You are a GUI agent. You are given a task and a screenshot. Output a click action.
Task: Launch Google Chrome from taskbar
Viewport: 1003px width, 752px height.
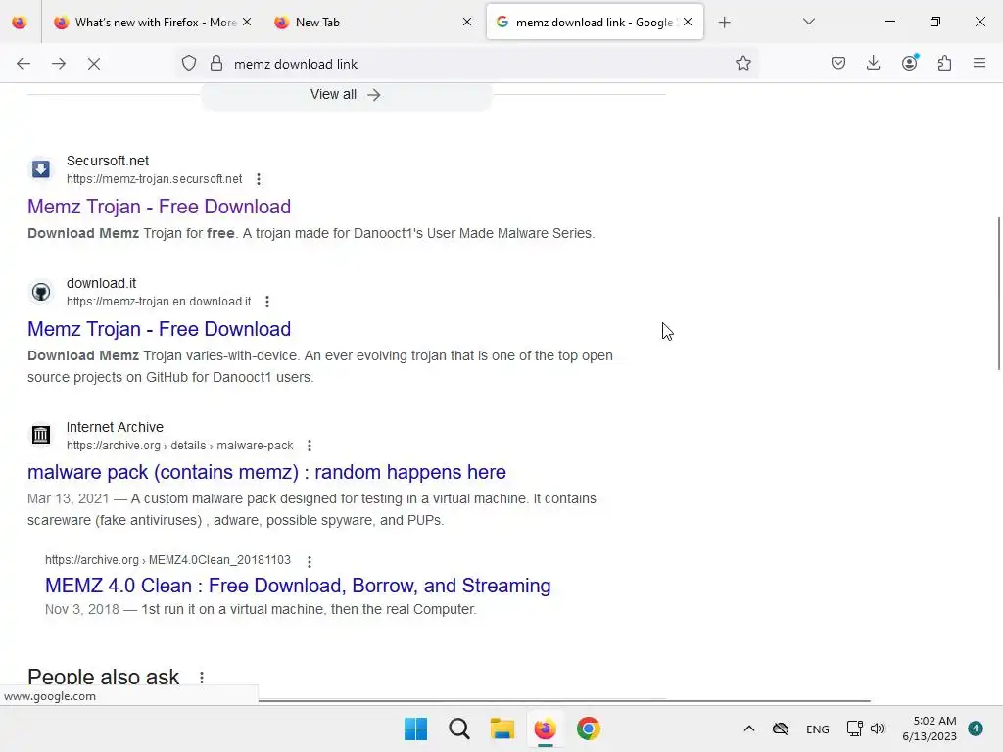(588, 728)
